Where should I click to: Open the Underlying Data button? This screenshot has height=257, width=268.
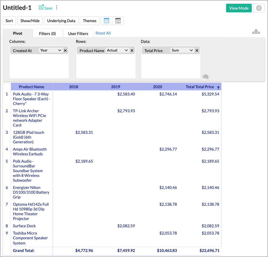pos(61,21)
